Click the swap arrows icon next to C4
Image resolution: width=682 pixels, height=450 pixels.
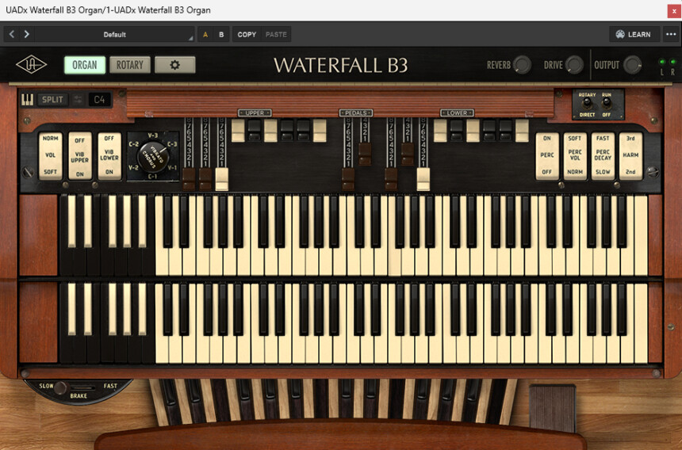tap(78, 100)
